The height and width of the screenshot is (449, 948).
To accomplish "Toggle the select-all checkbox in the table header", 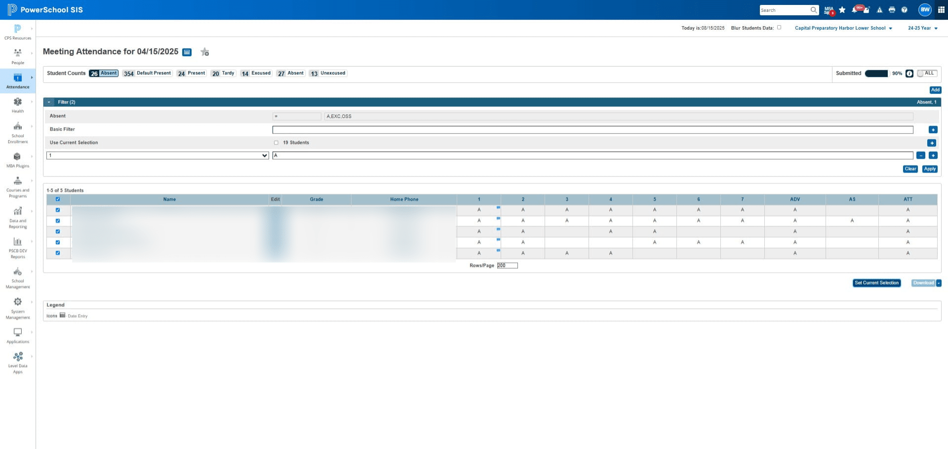I will [x=58, y=199].
